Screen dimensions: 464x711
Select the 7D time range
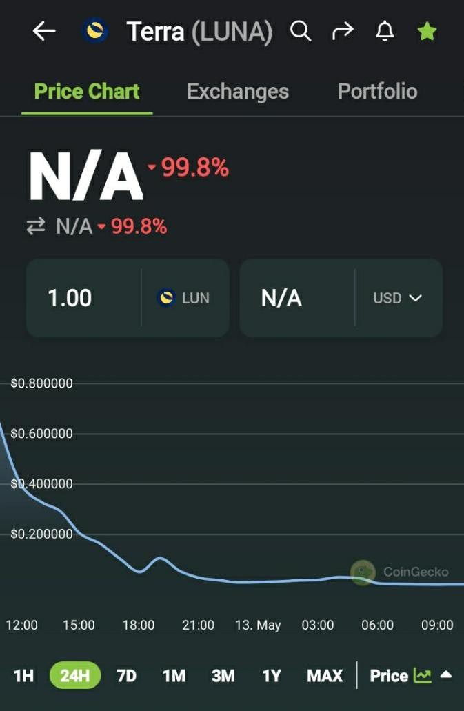point(126,676)
